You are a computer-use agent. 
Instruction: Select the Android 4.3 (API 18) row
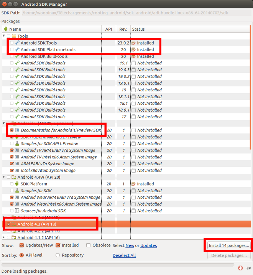(126, 224)
